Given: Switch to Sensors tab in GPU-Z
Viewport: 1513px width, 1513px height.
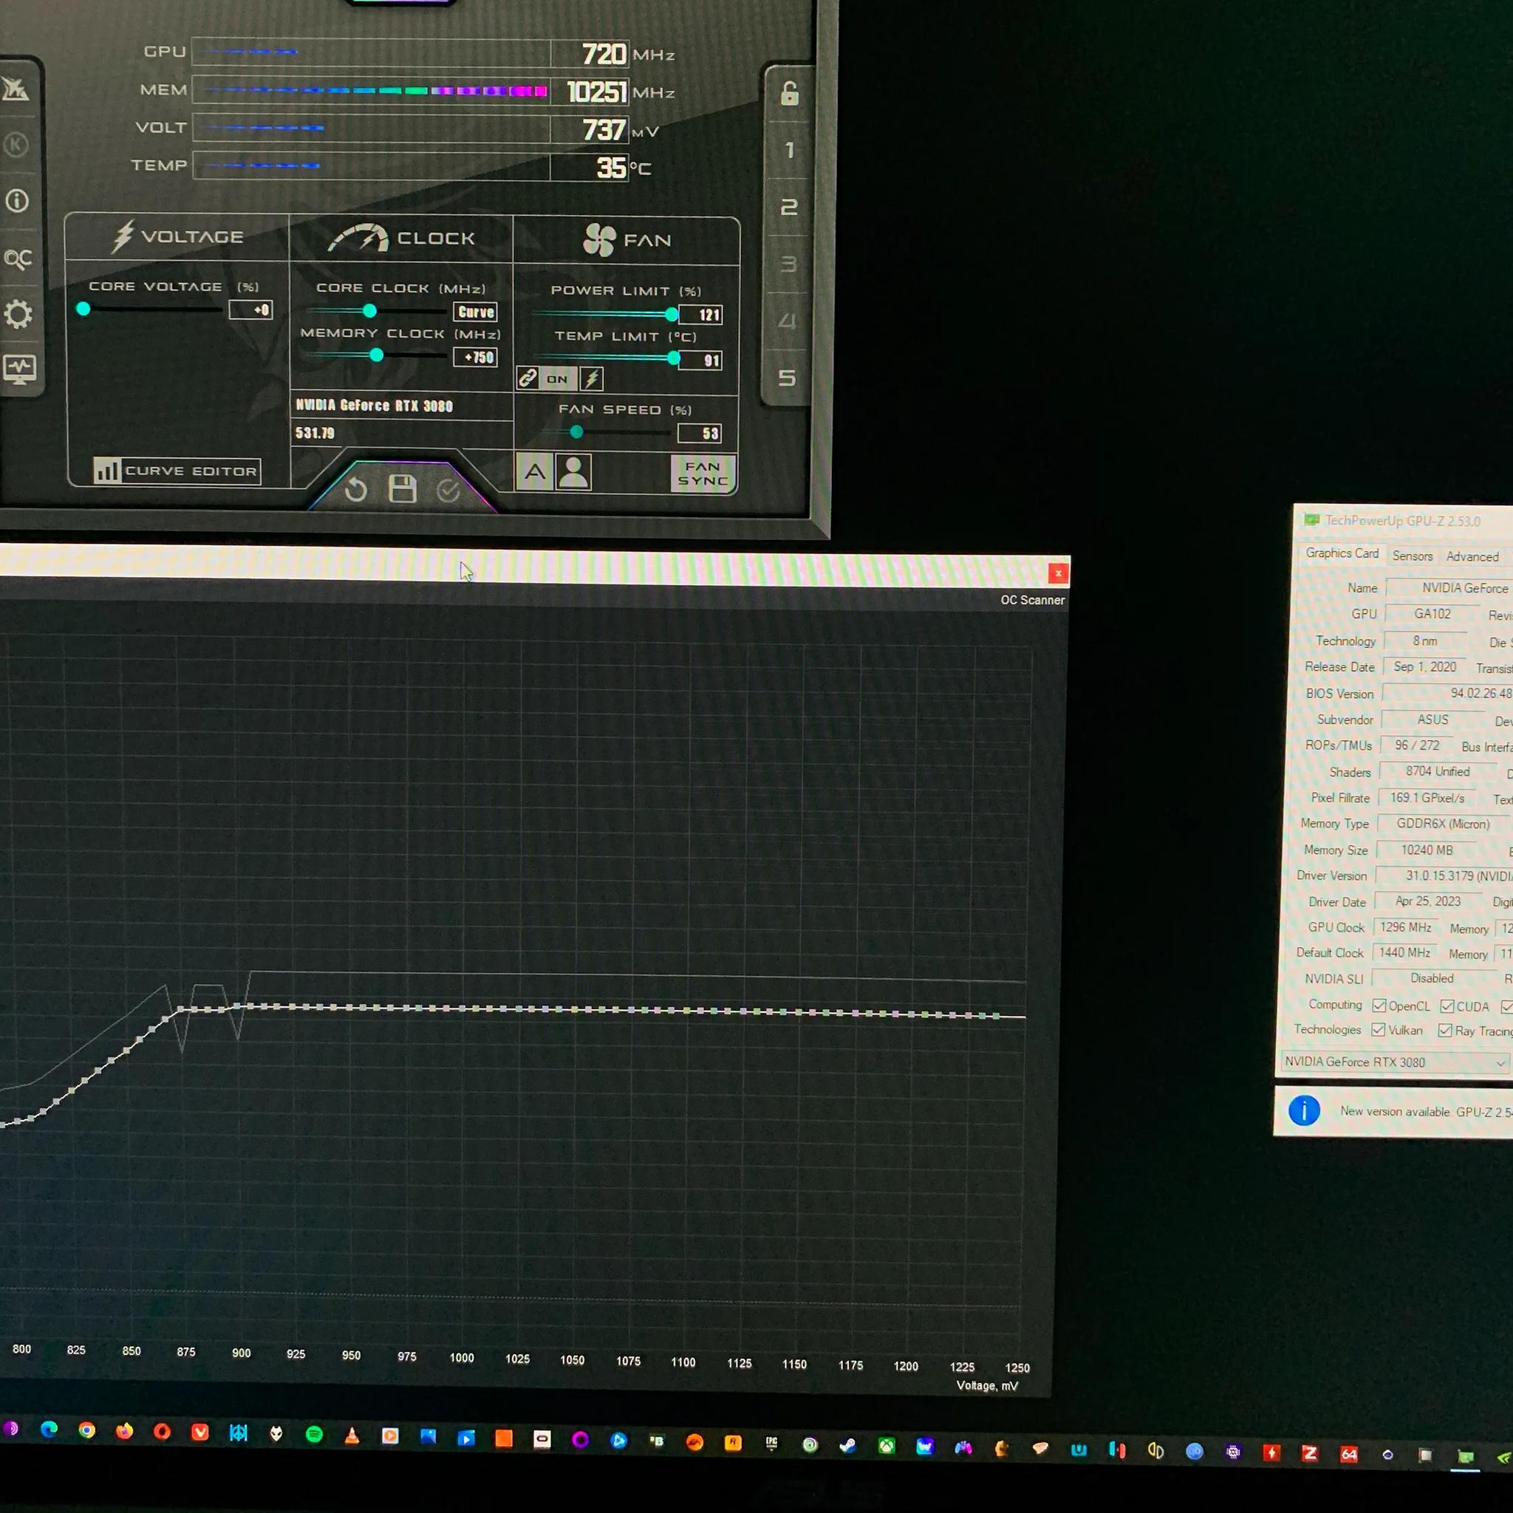Looking at the screenshot, I should (1412, 556).
